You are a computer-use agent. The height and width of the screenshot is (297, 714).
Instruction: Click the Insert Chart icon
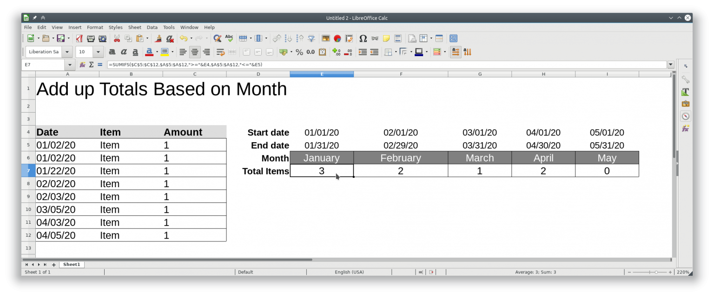(x=337, y=38)
